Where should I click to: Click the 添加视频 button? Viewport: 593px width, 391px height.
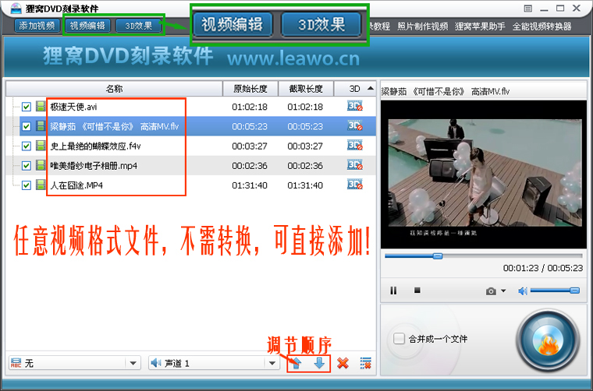pyautogui.click(x=37, y=26)
